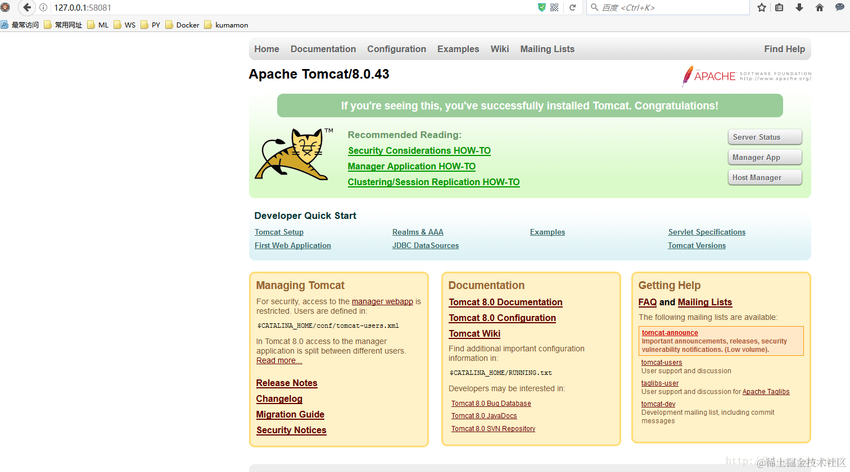Open taglibs-user mailing list link
850x472 pixels.
660,383
